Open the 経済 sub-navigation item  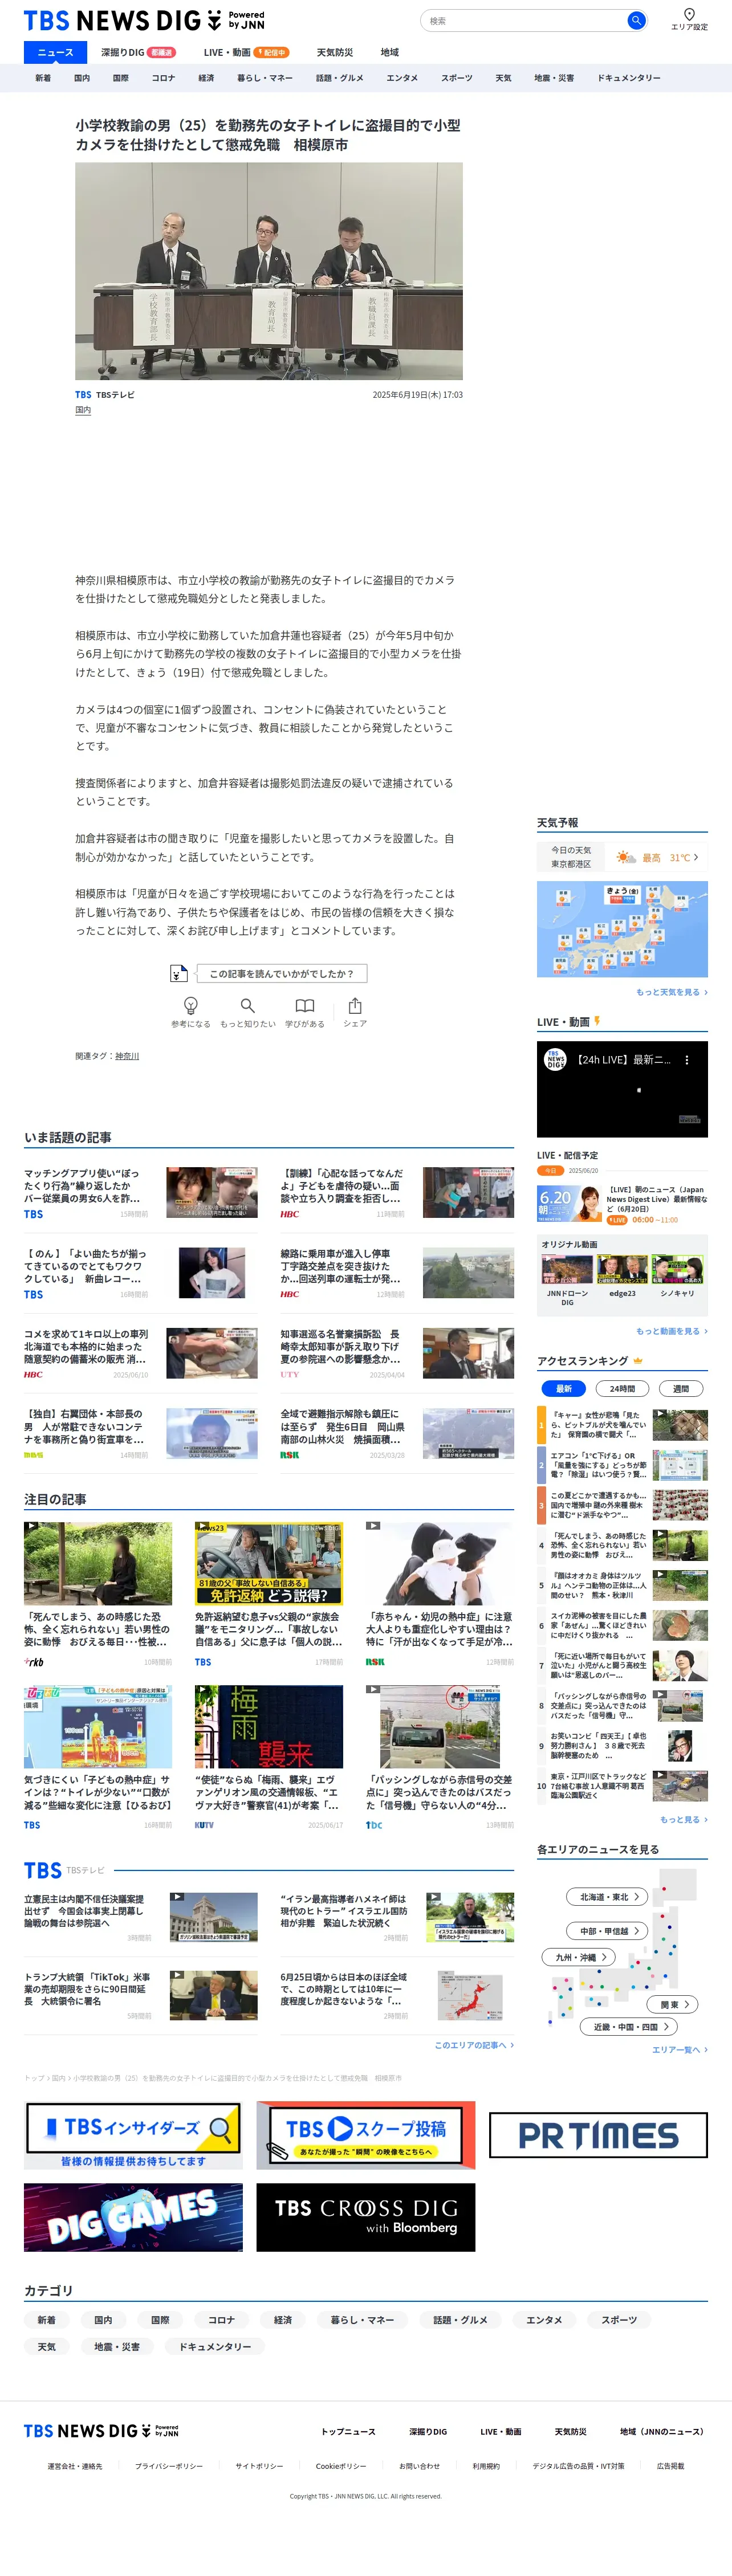point(206,78)
